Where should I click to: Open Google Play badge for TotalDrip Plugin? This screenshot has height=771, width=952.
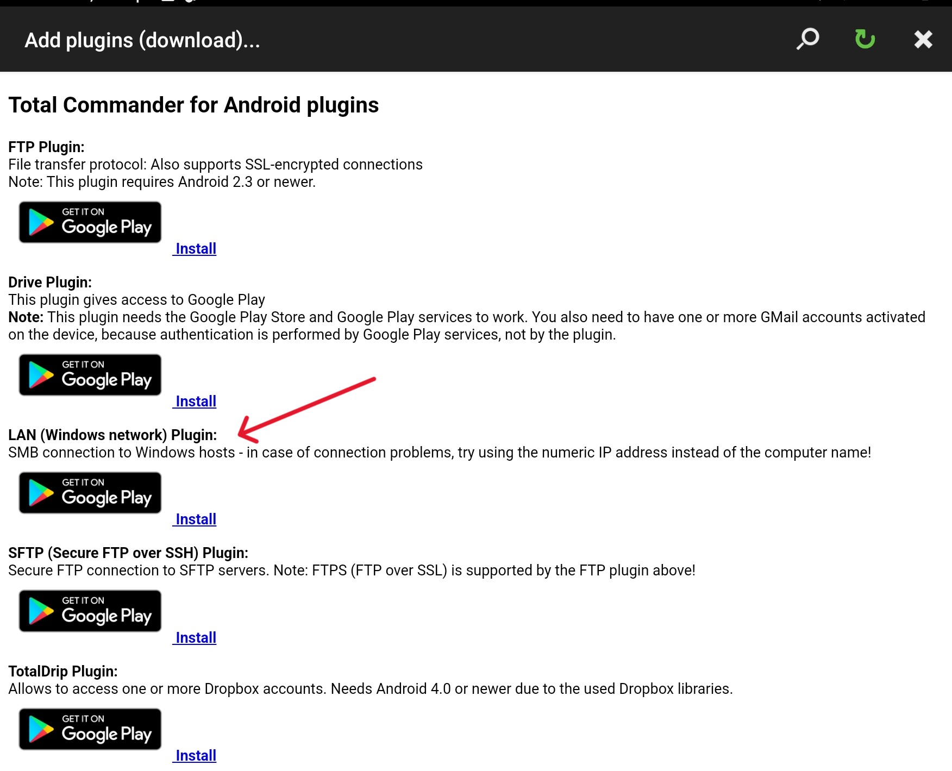coord(90,729)
